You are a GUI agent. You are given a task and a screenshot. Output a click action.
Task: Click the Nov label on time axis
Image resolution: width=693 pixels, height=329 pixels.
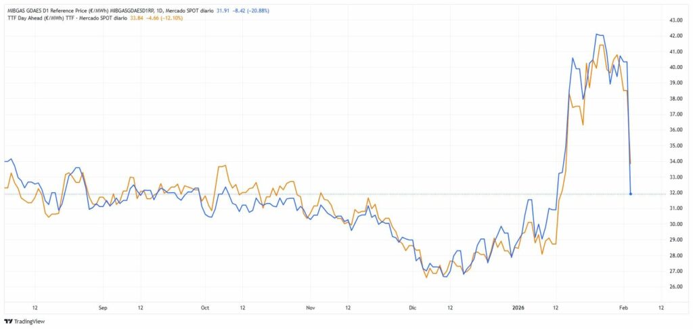point(311,307)
